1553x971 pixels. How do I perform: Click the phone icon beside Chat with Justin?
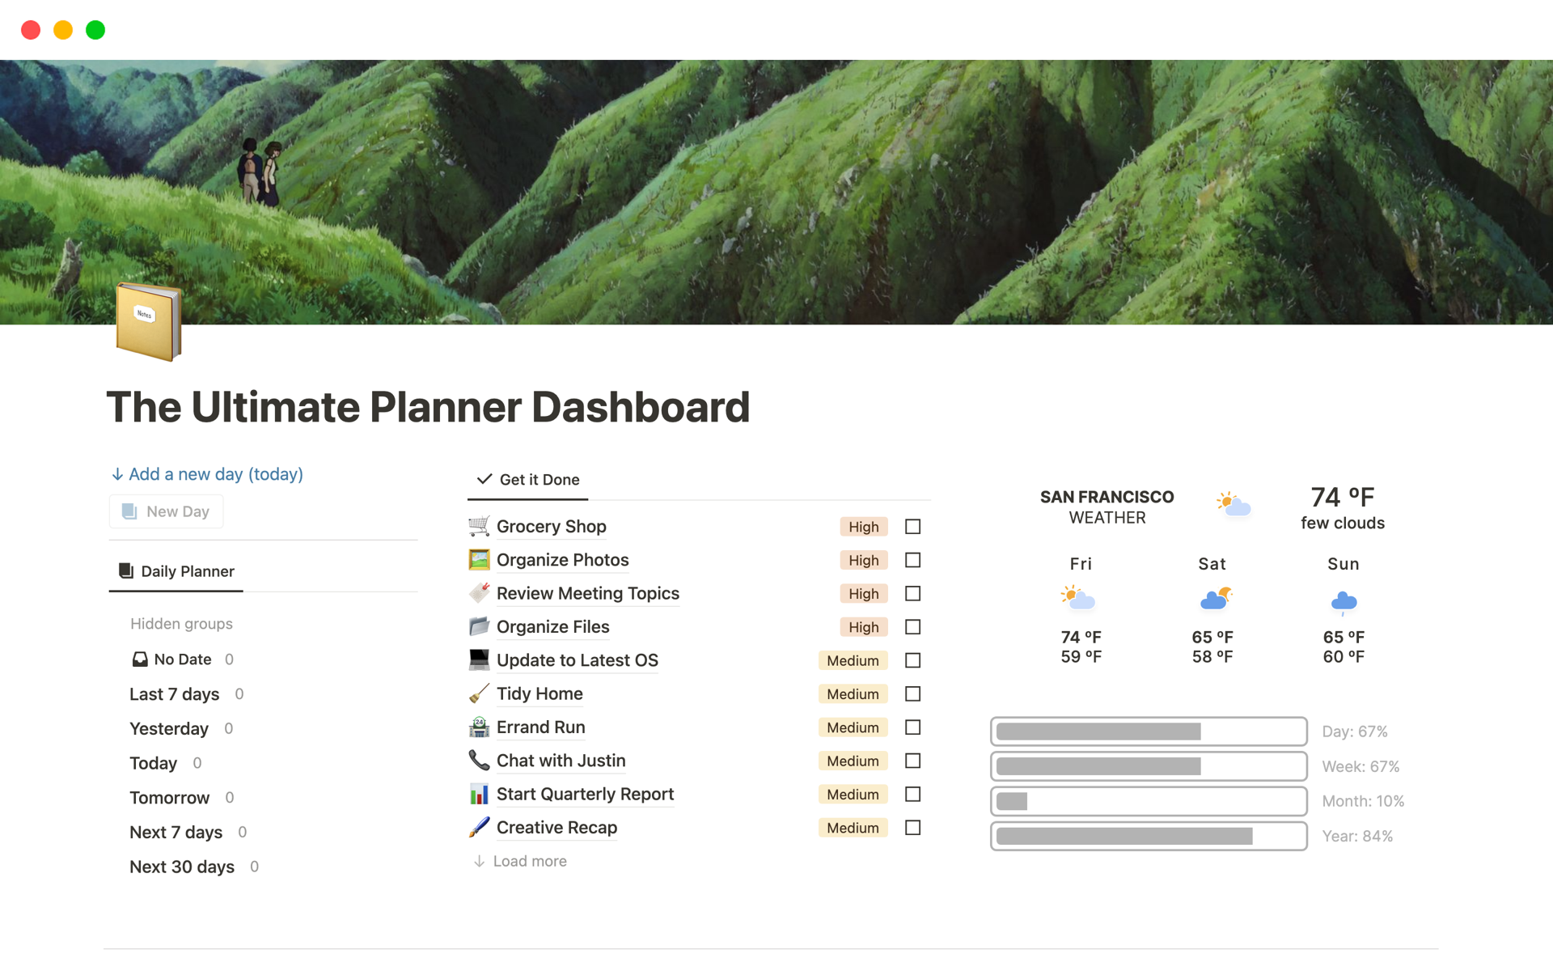click(x=479, y=761)
